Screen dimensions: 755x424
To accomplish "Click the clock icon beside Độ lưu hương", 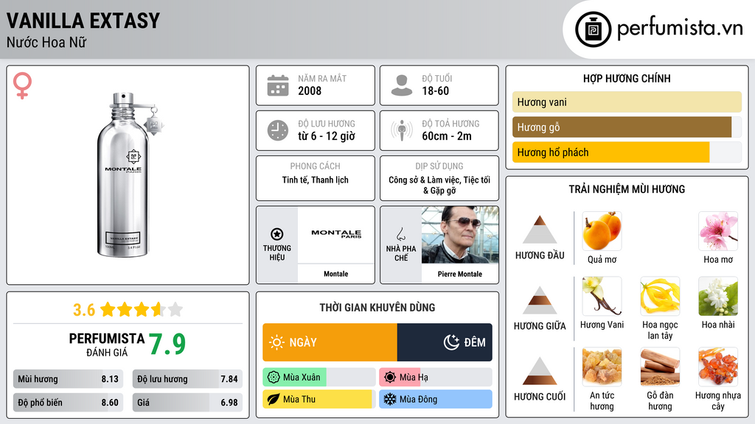I will coord(278,130).
